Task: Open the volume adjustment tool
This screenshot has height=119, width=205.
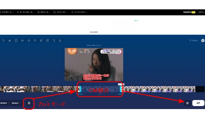Action: click(22, 41)
